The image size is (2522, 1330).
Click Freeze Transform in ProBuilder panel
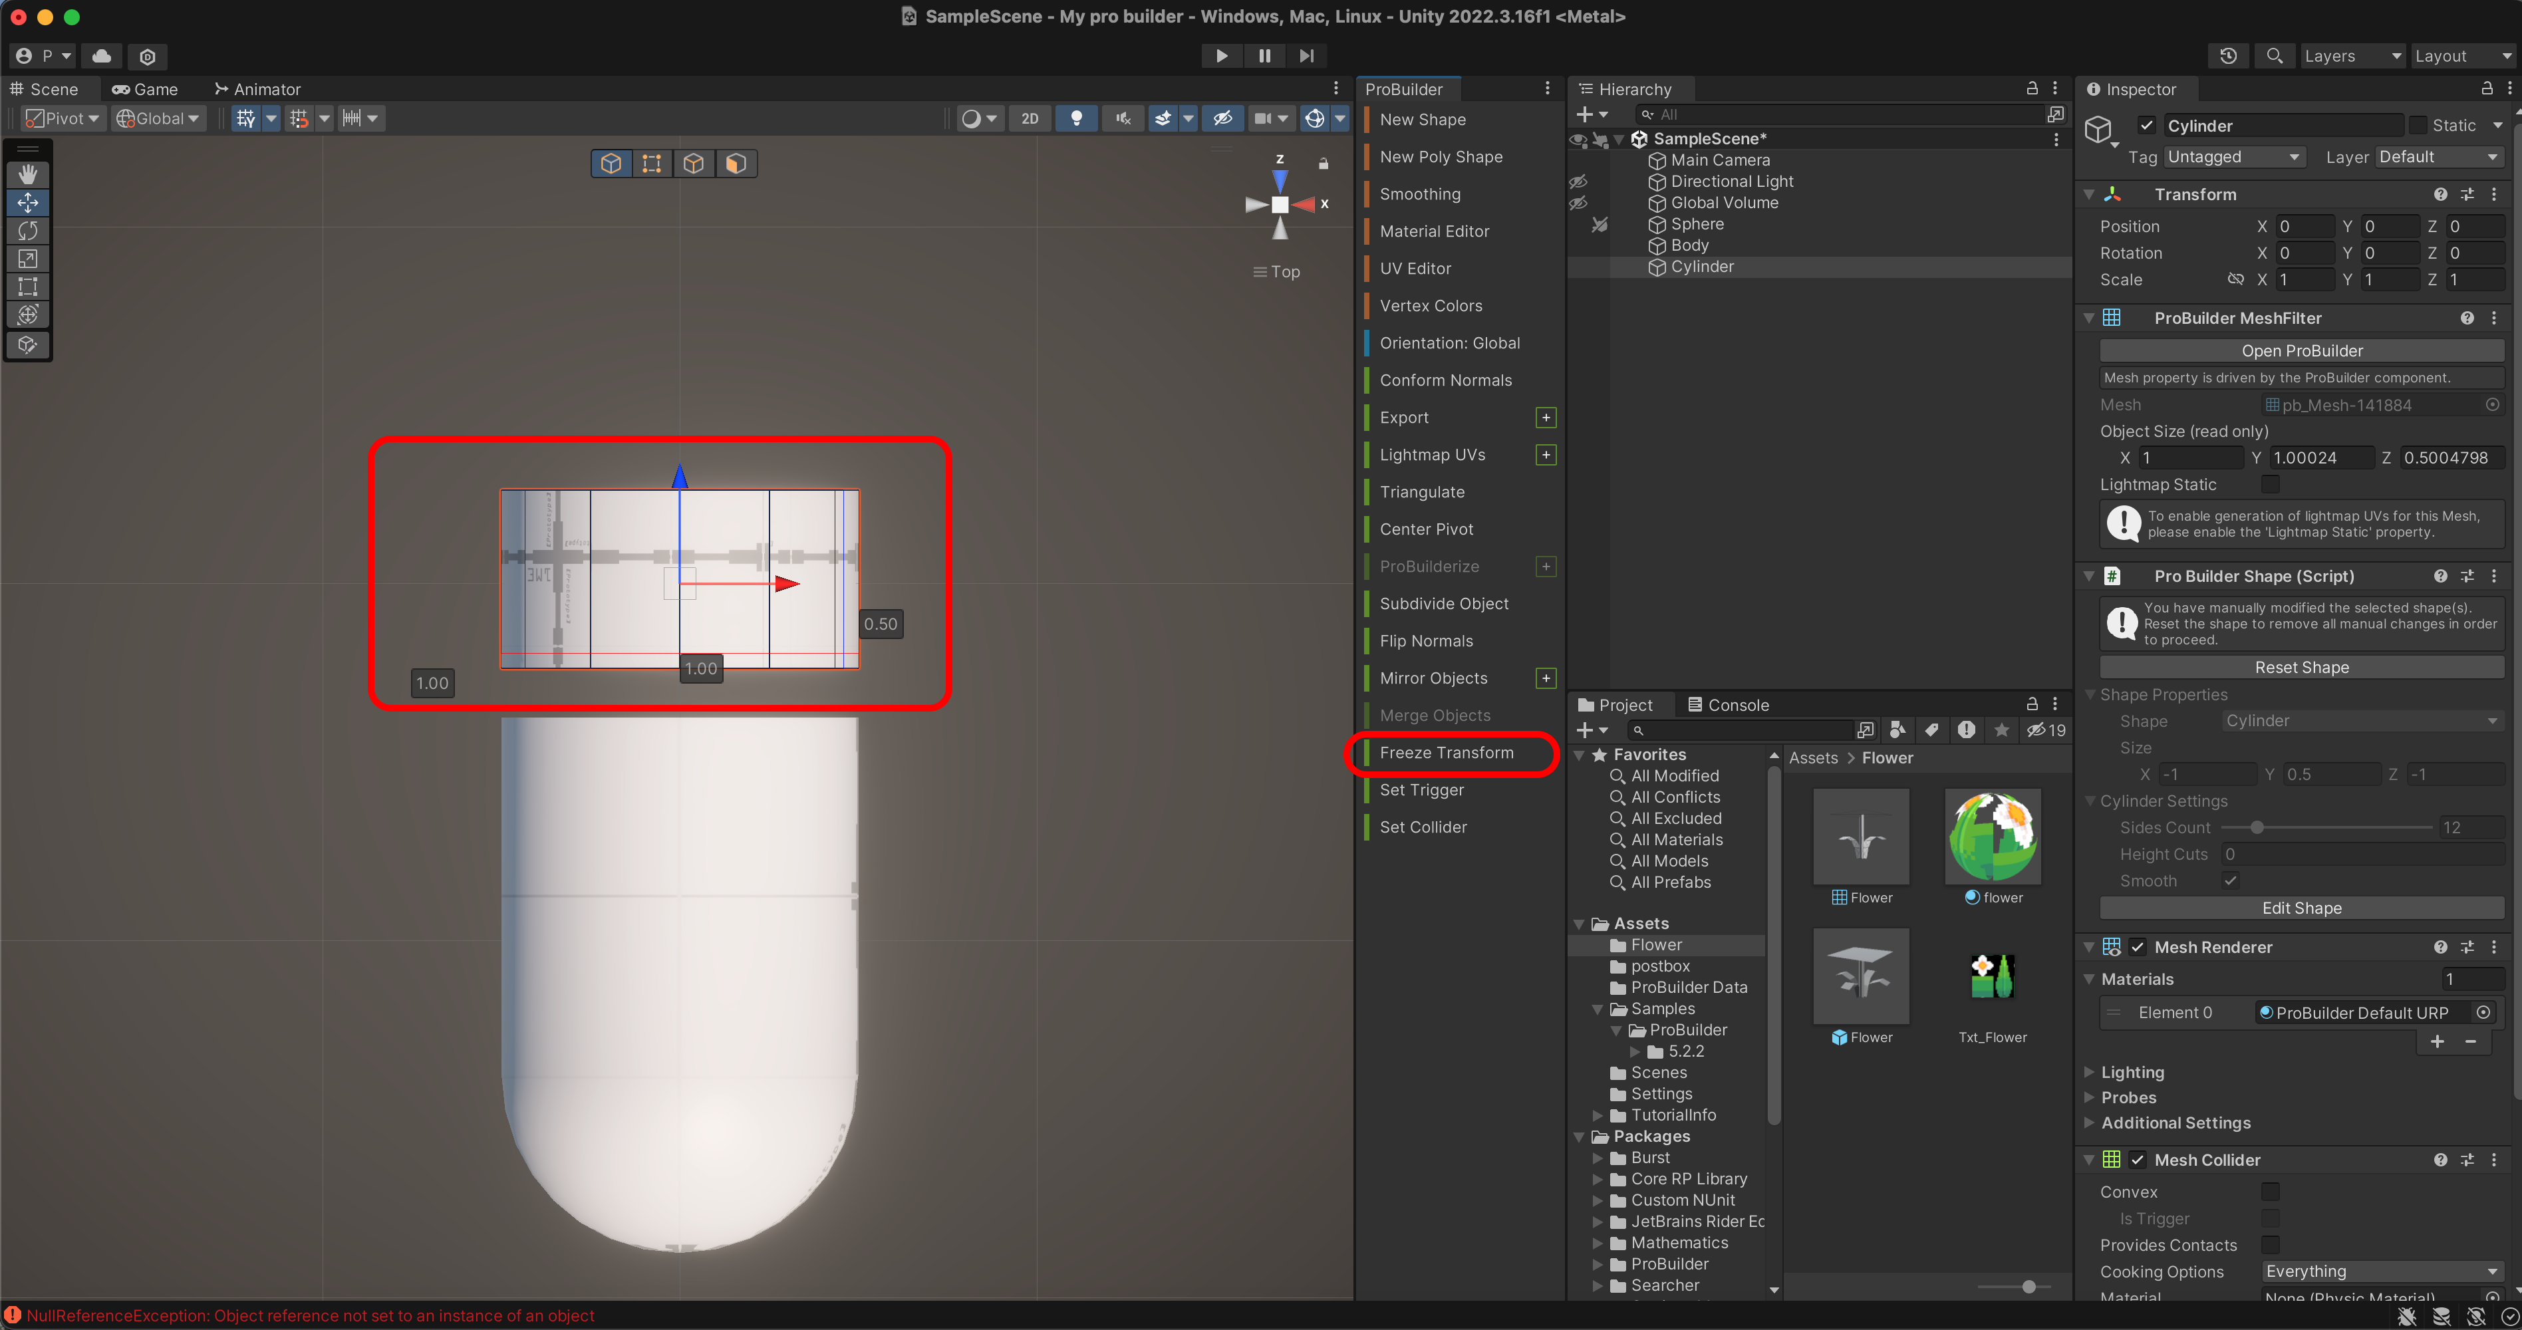point(1446,753)
